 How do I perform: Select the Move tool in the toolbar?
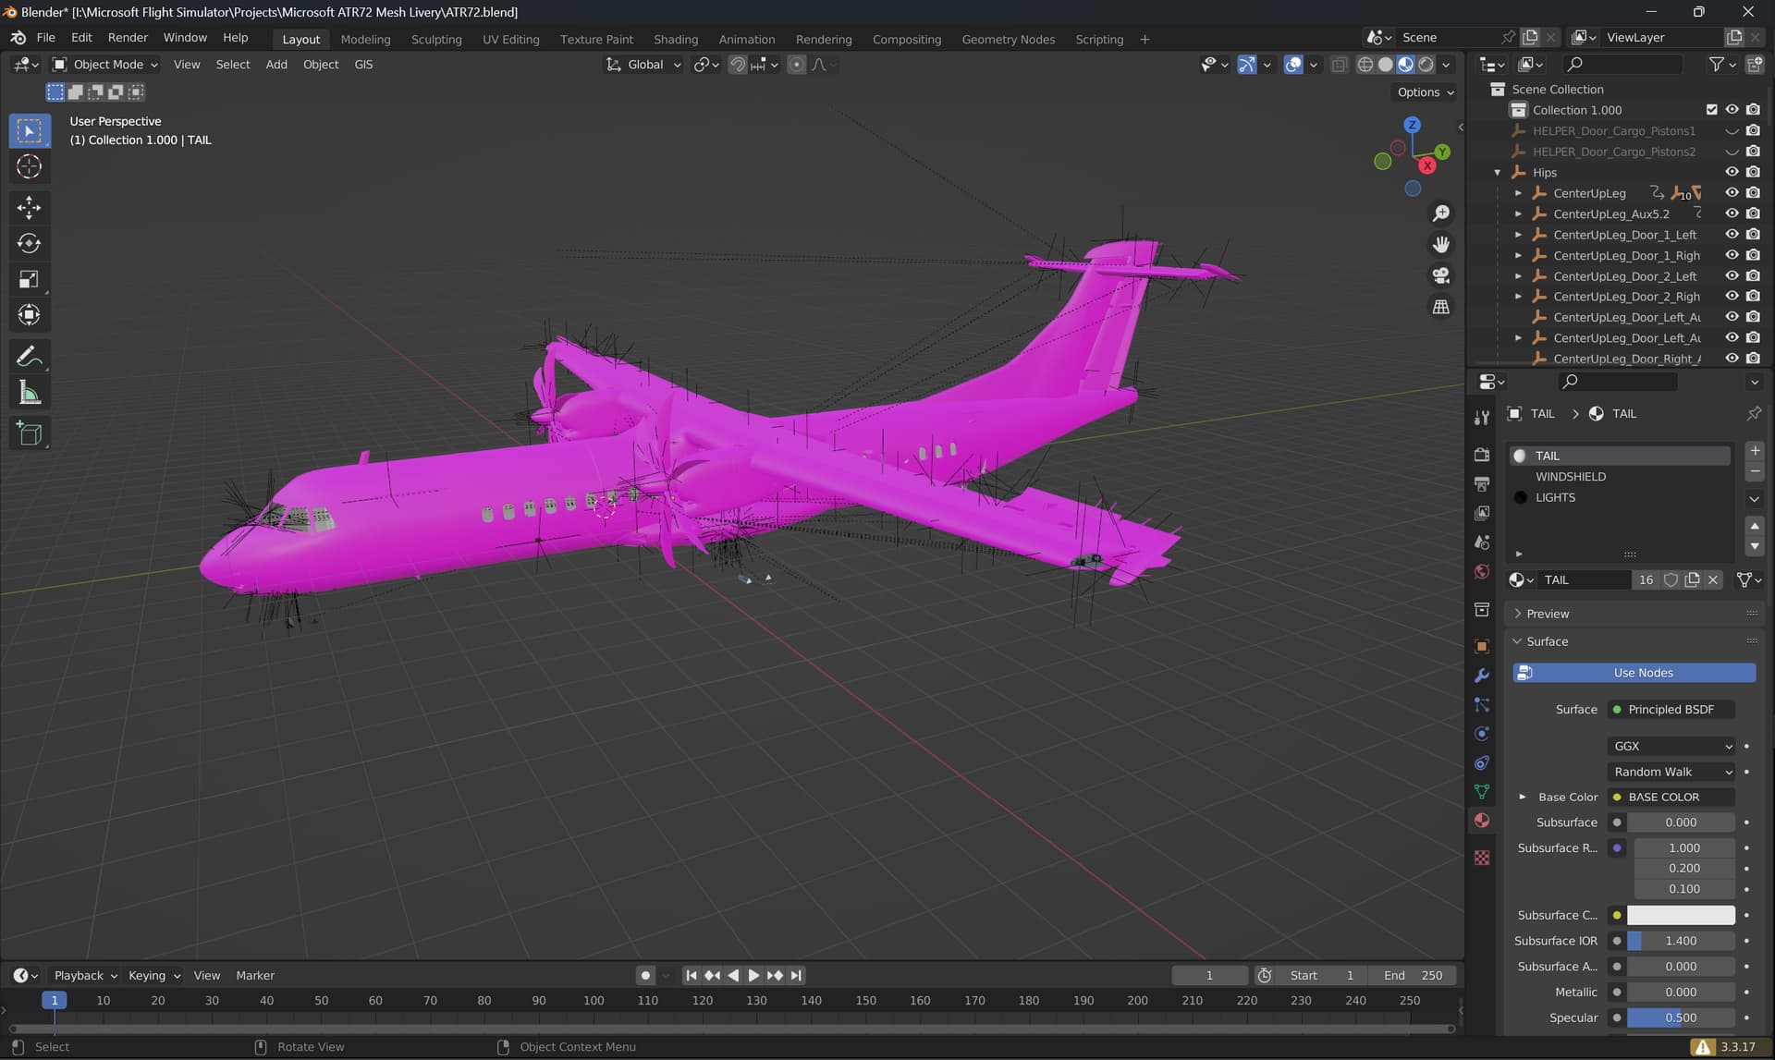(x=29, y=207)
